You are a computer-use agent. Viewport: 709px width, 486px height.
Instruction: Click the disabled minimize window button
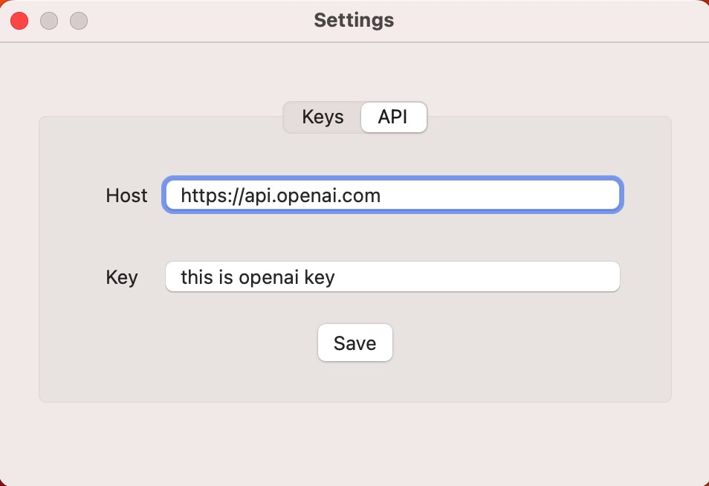(49, 21)
